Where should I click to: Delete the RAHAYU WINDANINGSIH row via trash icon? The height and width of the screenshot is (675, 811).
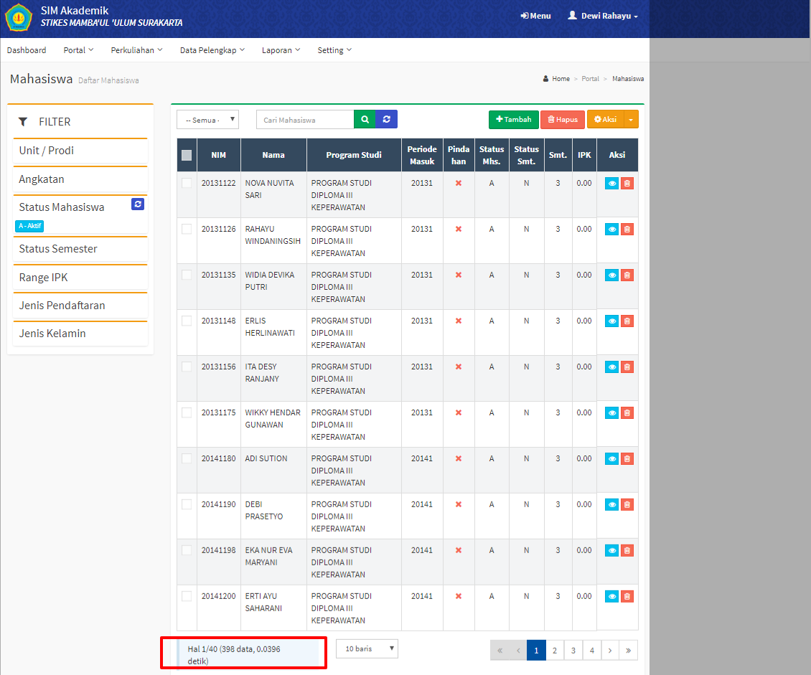(627, 230)
